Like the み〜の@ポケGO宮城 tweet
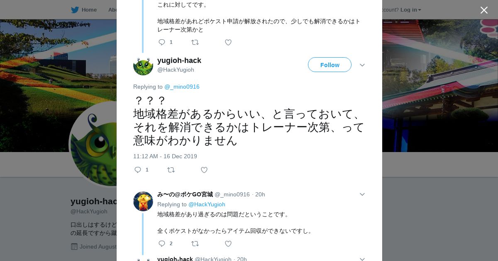498x261 pixels. [228, 244]
